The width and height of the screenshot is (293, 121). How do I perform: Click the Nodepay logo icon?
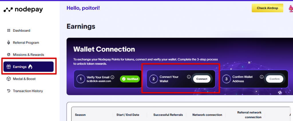coord(8,9)
